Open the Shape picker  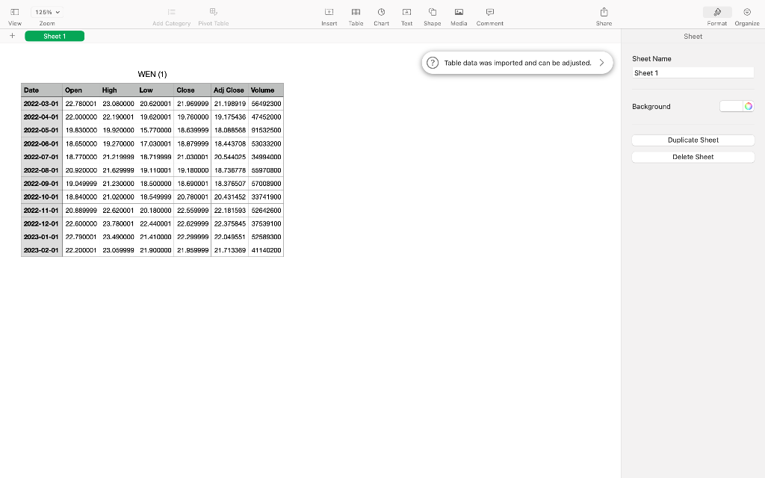[433, 12]
